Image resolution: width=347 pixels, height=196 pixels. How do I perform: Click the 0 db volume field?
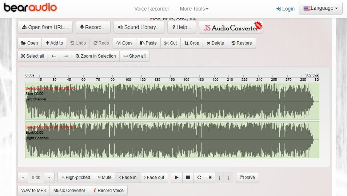pyautogui.click(x=36, y=178)
